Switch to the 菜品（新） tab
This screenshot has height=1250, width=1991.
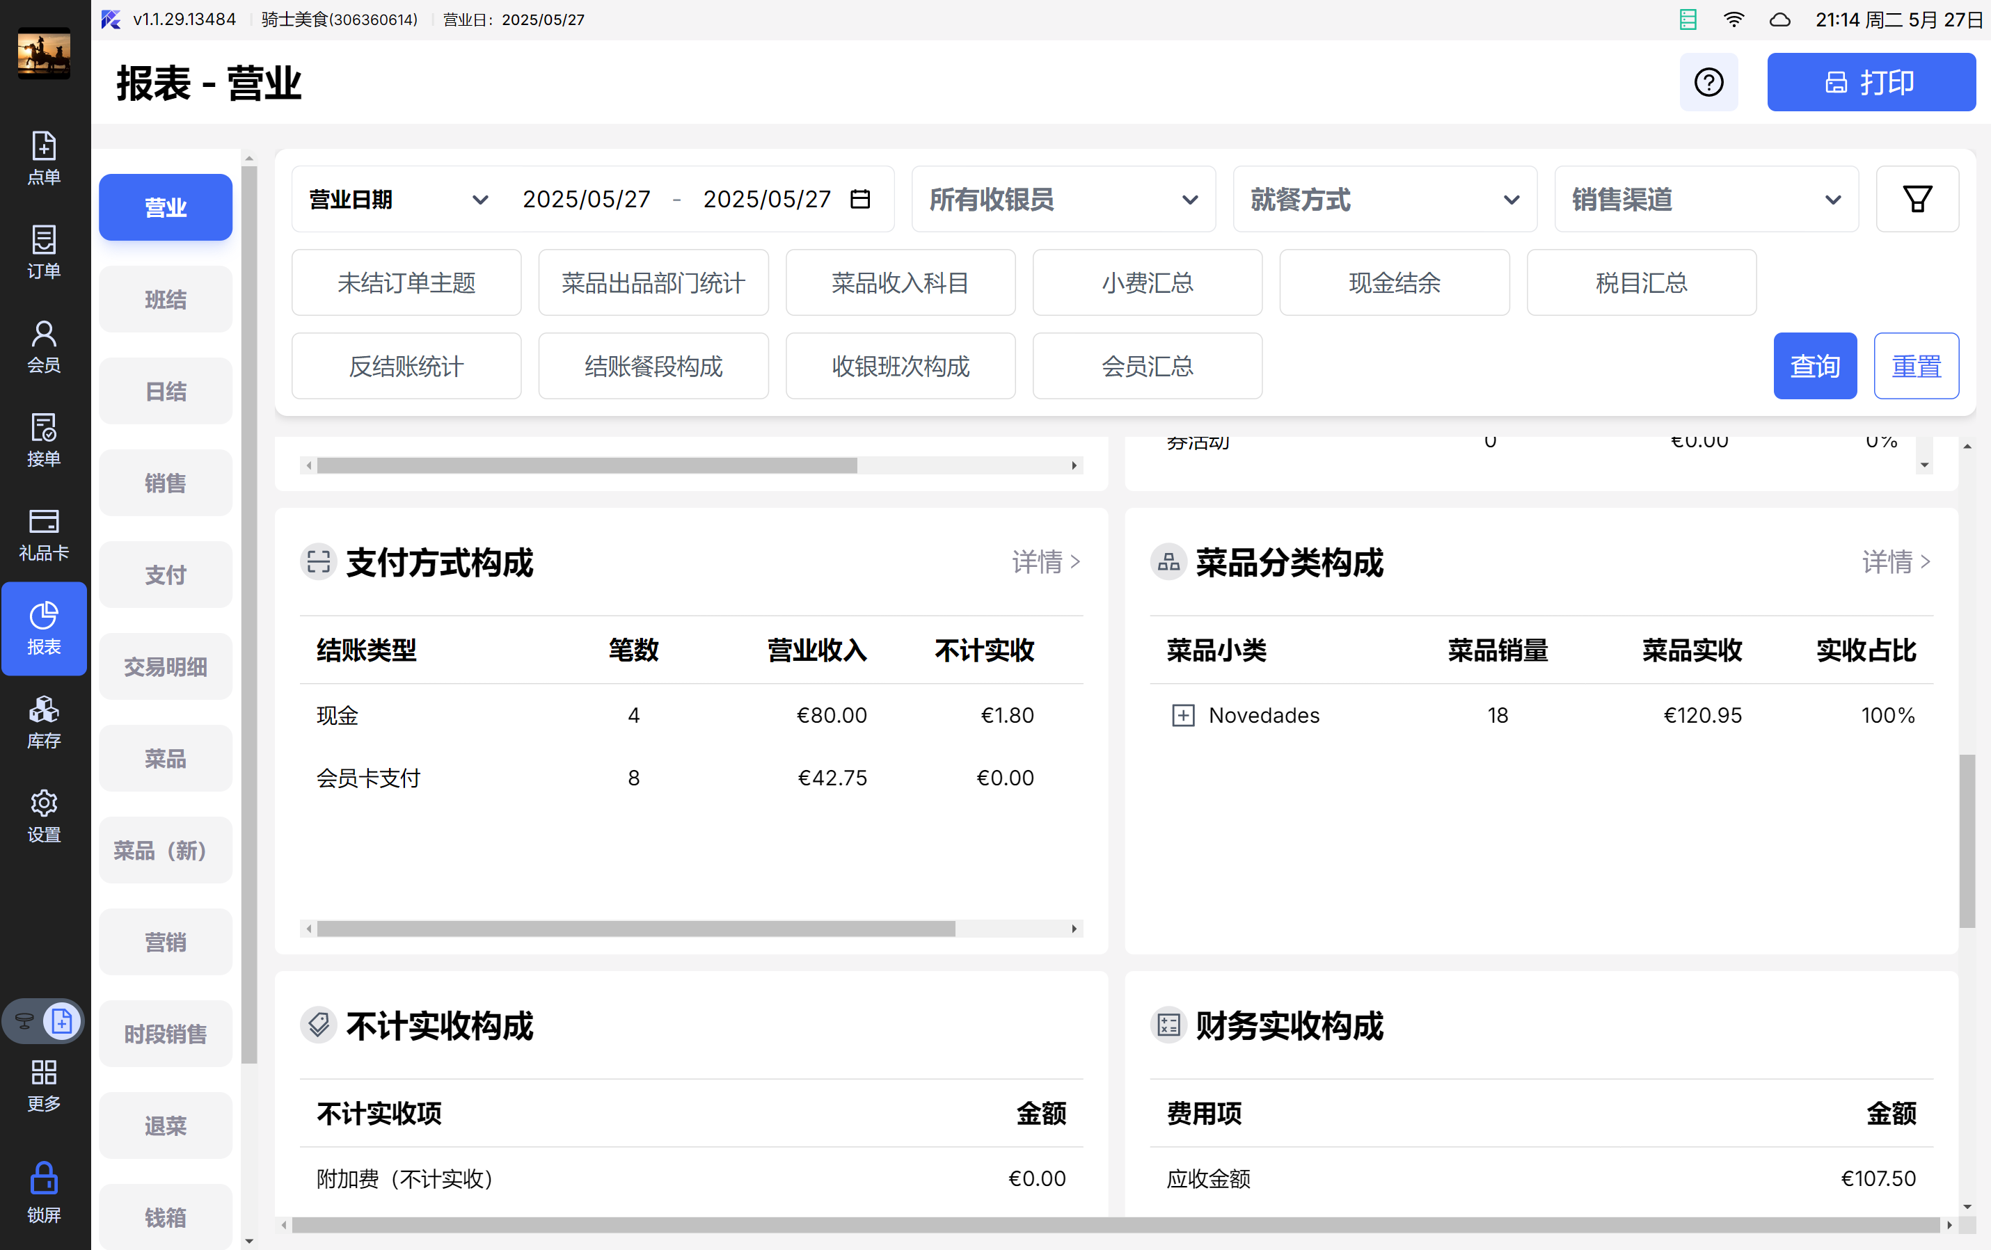(166, 850)
